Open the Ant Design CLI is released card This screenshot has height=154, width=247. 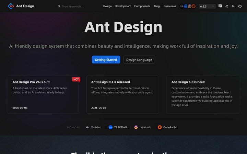pyautogui.click(x=123, y=94)
